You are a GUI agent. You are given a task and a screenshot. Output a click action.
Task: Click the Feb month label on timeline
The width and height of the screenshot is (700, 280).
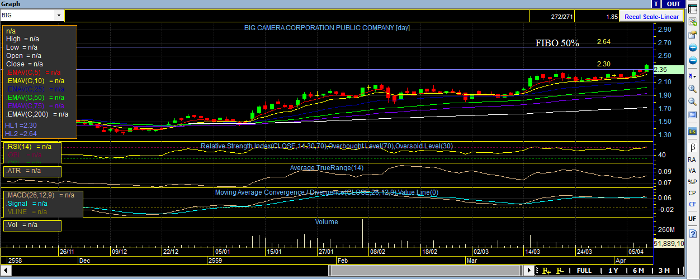pyautogui.click(x=342, y=260)
